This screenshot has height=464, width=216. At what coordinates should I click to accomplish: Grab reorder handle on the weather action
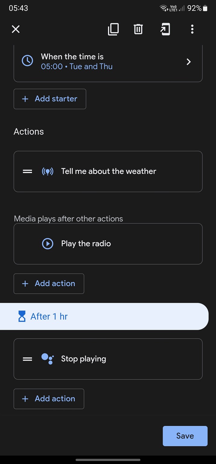(x=27, y=172)
